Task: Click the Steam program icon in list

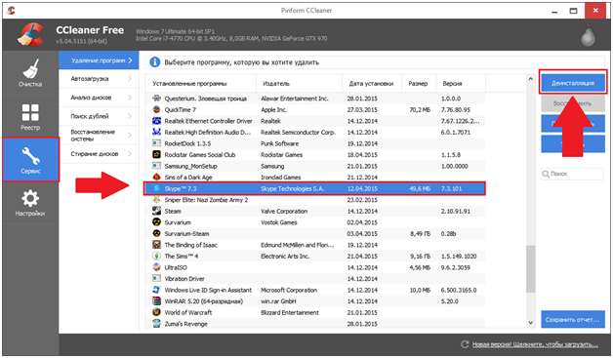Action: [156, 211]
